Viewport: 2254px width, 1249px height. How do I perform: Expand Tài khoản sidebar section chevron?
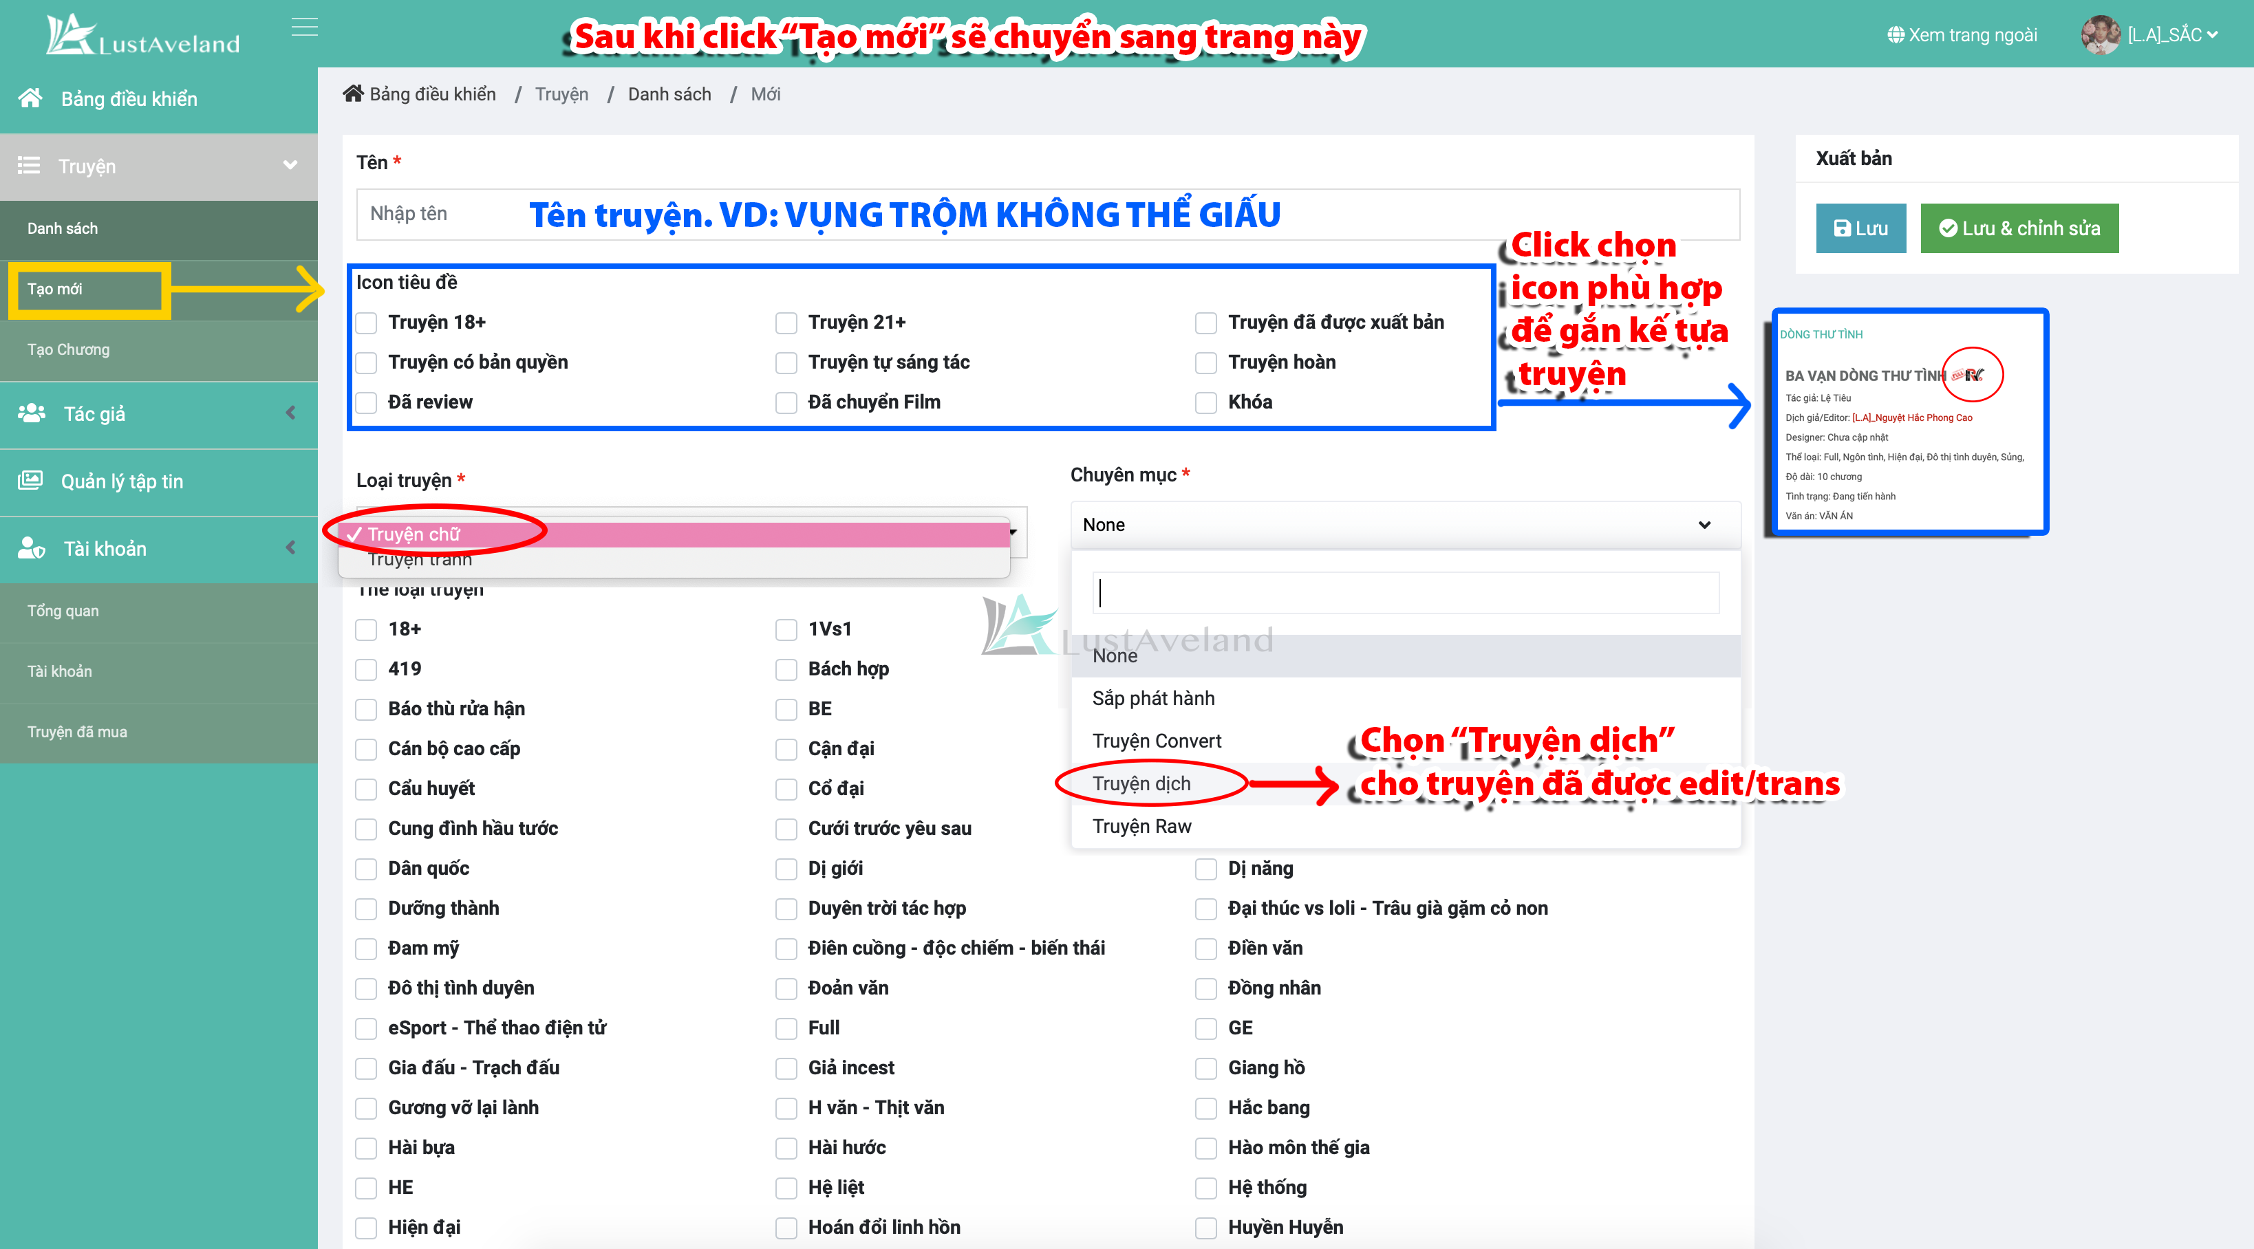coord(290,547)
